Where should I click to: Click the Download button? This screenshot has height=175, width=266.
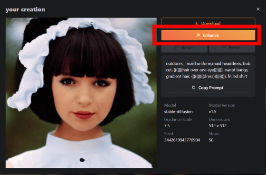208,23
